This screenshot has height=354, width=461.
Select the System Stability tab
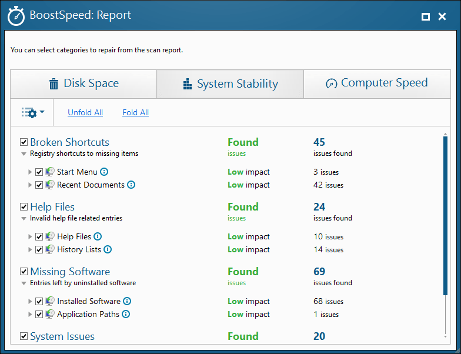(x=230, y=84)
